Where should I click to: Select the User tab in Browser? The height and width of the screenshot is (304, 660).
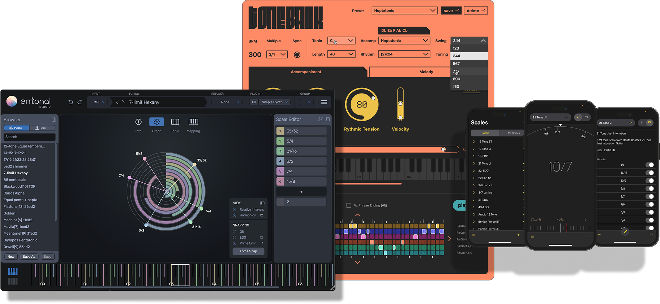pos(42,128)
